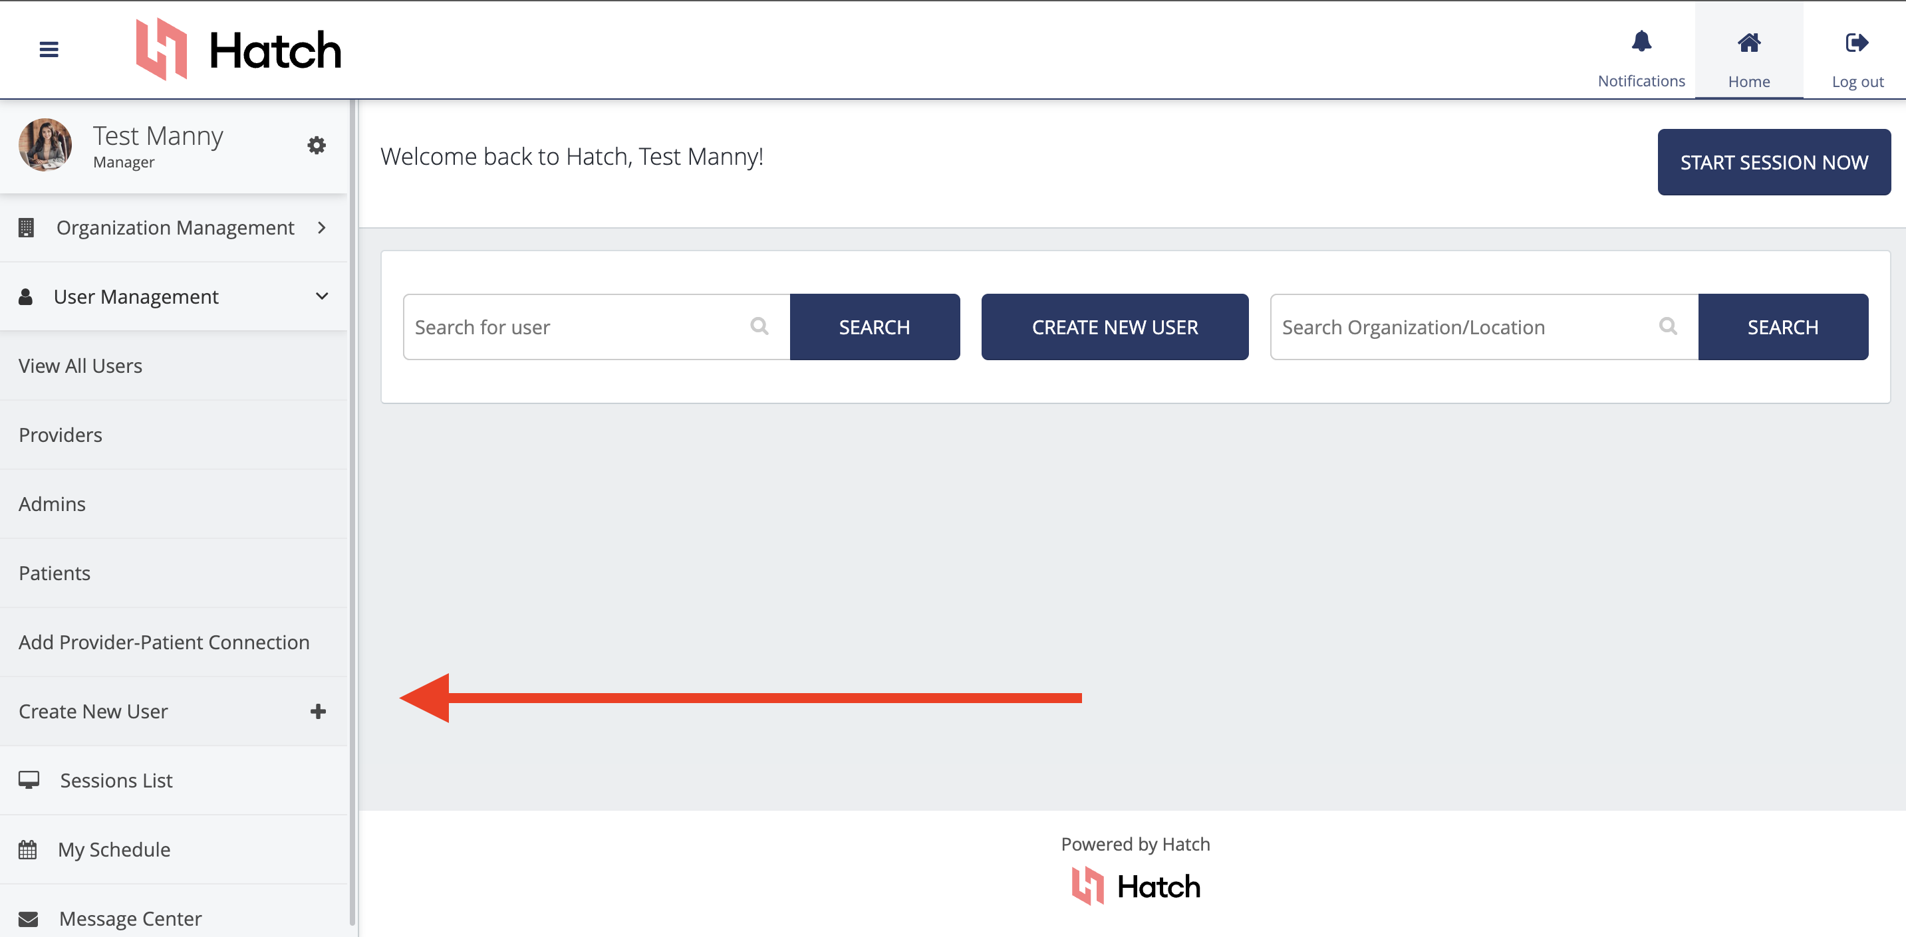This screenshot has height=937, width=1906.
Task: Go to Home via house icon
Action: coord(1748,43)
